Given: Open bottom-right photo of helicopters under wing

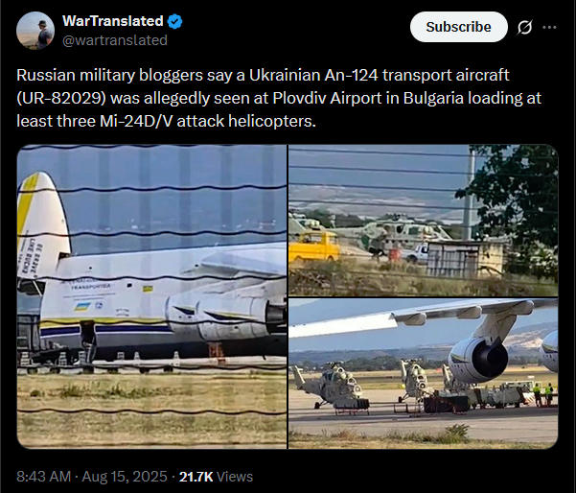Looking at the screenshot, I should pos(424,373).
